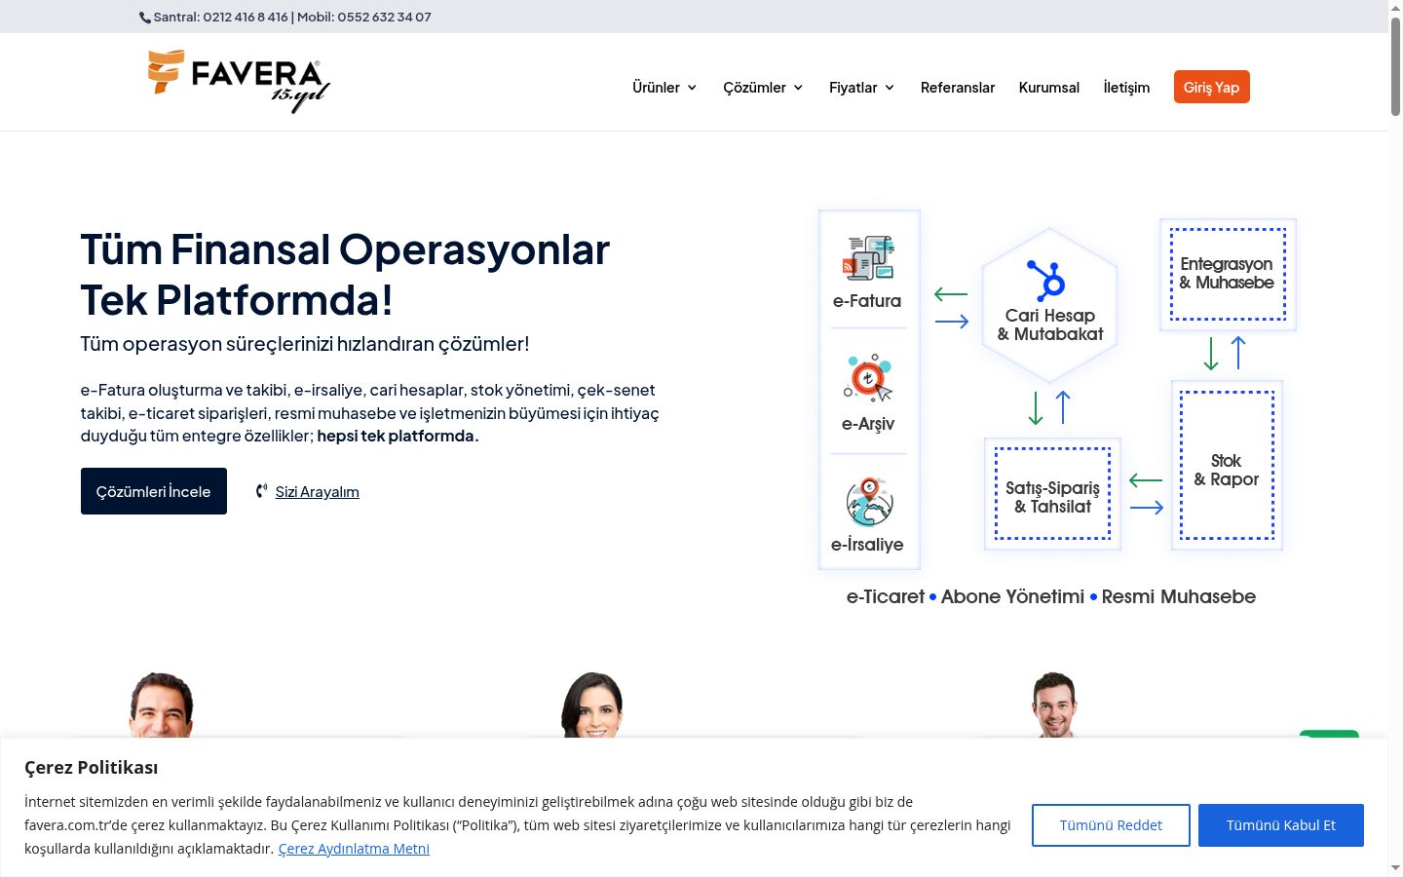This screenshot has width=1403, height=877.
Task: Click the 'Tüm operasyon süreçlerinizi hızlandıran çözümler!' subheading
Action: click(x=305, y=344)
